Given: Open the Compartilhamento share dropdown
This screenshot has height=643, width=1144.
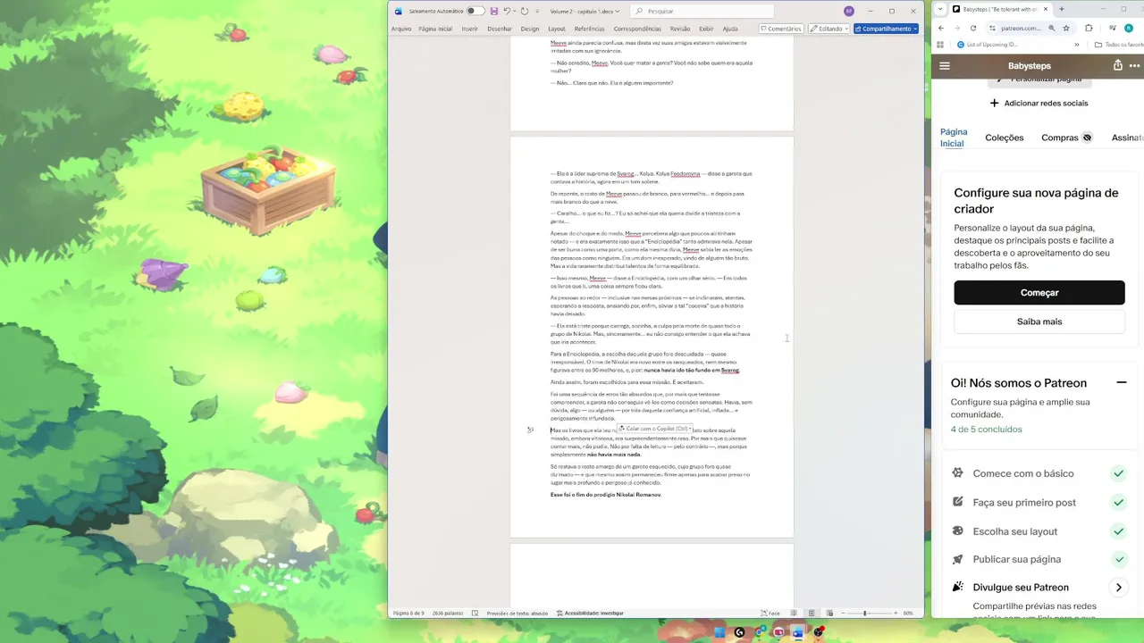Looking at the screenshot, I should 886,29.
